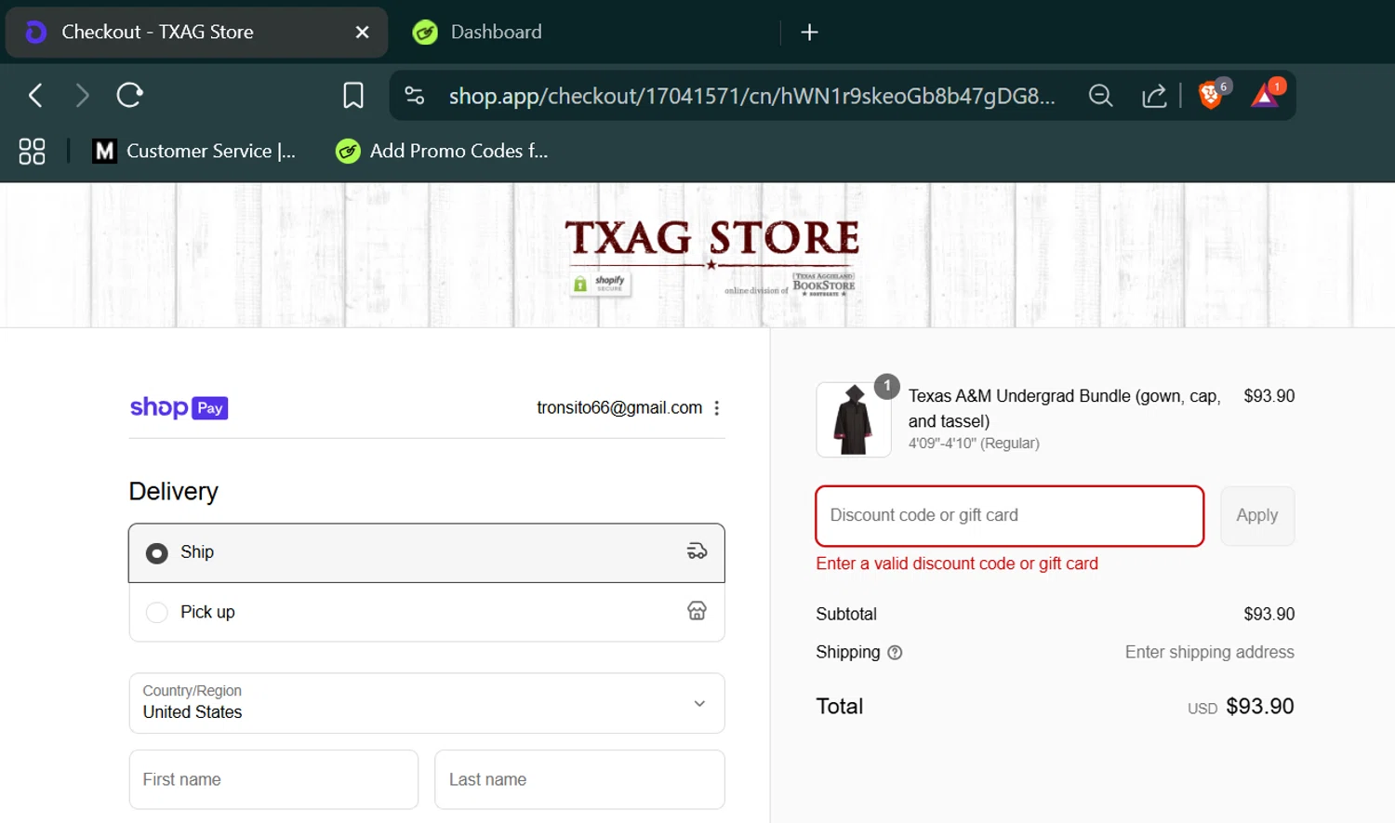Viewport: 1395px width, 823px height.
Task: Go back with the browser back arrow
Action: [35, 95]
